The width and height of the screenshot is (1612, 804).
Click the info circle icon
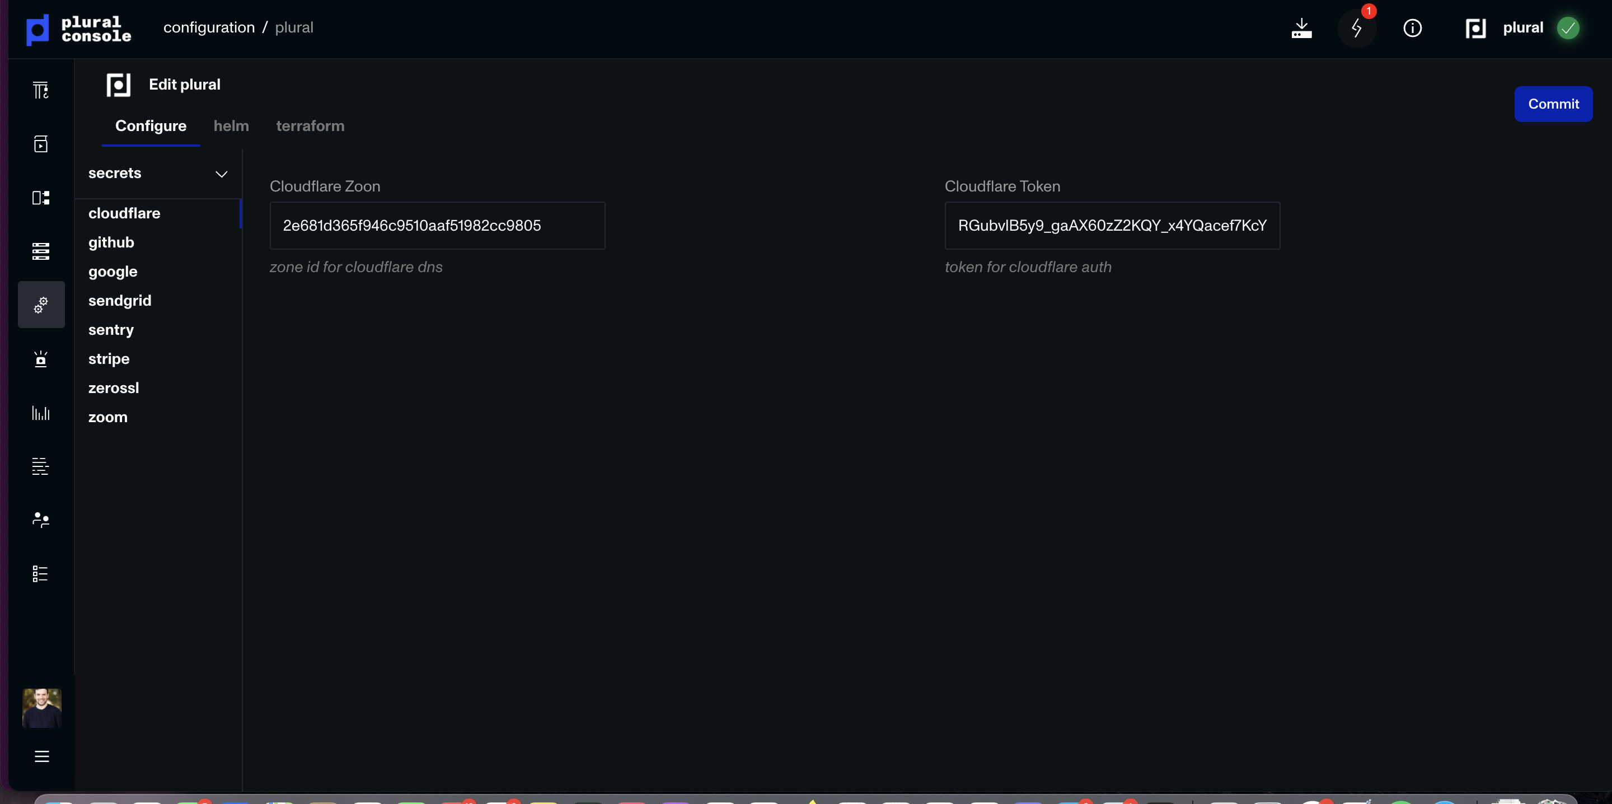click(1412, 28)
